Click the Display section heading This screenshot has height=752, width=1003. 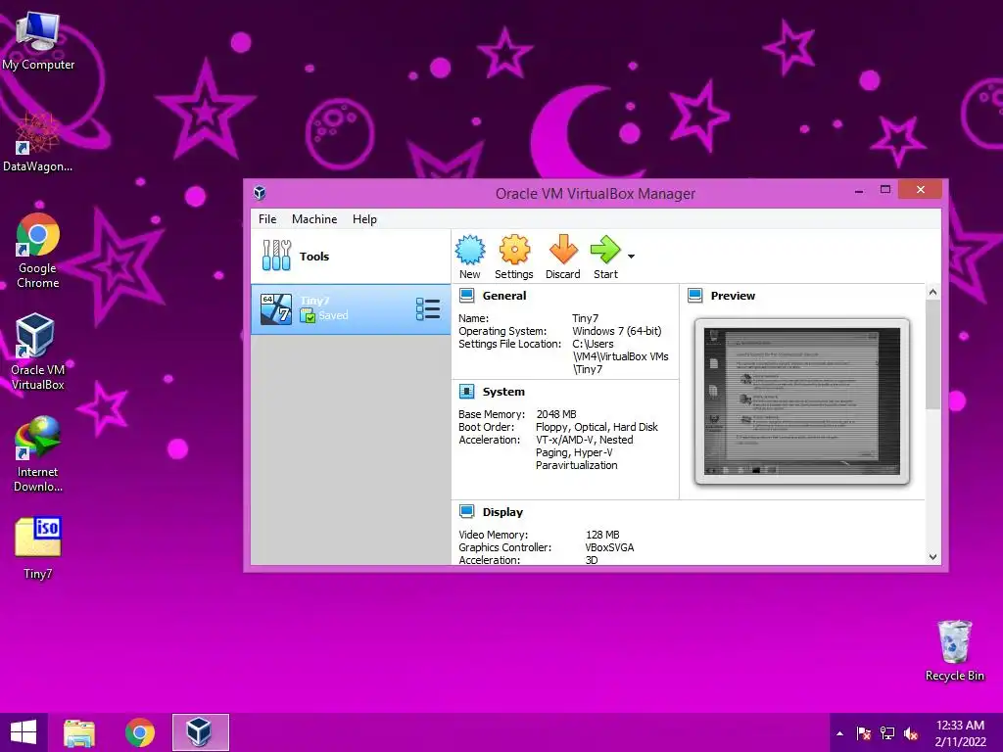coord(502,511)
